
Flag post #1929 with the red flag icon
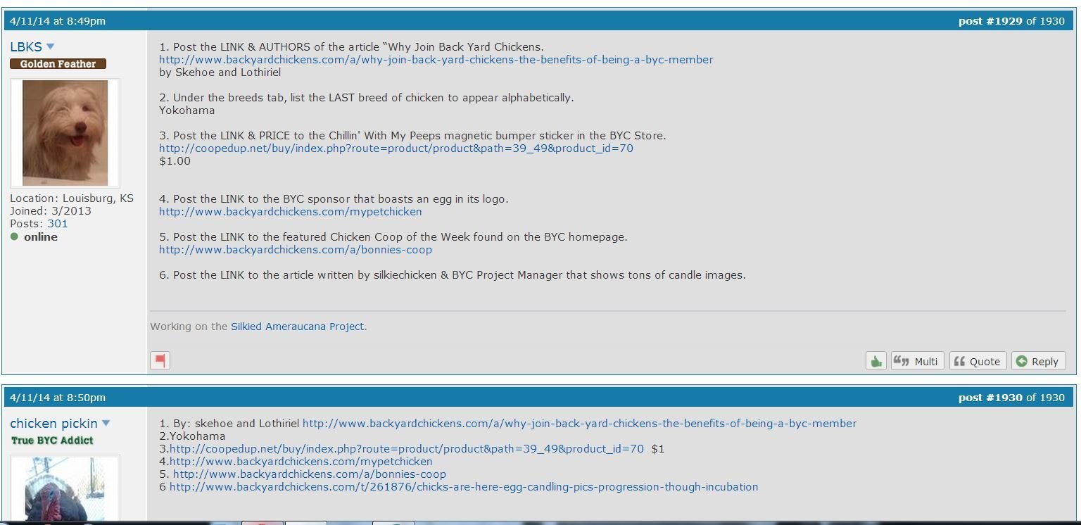[160, 360]
